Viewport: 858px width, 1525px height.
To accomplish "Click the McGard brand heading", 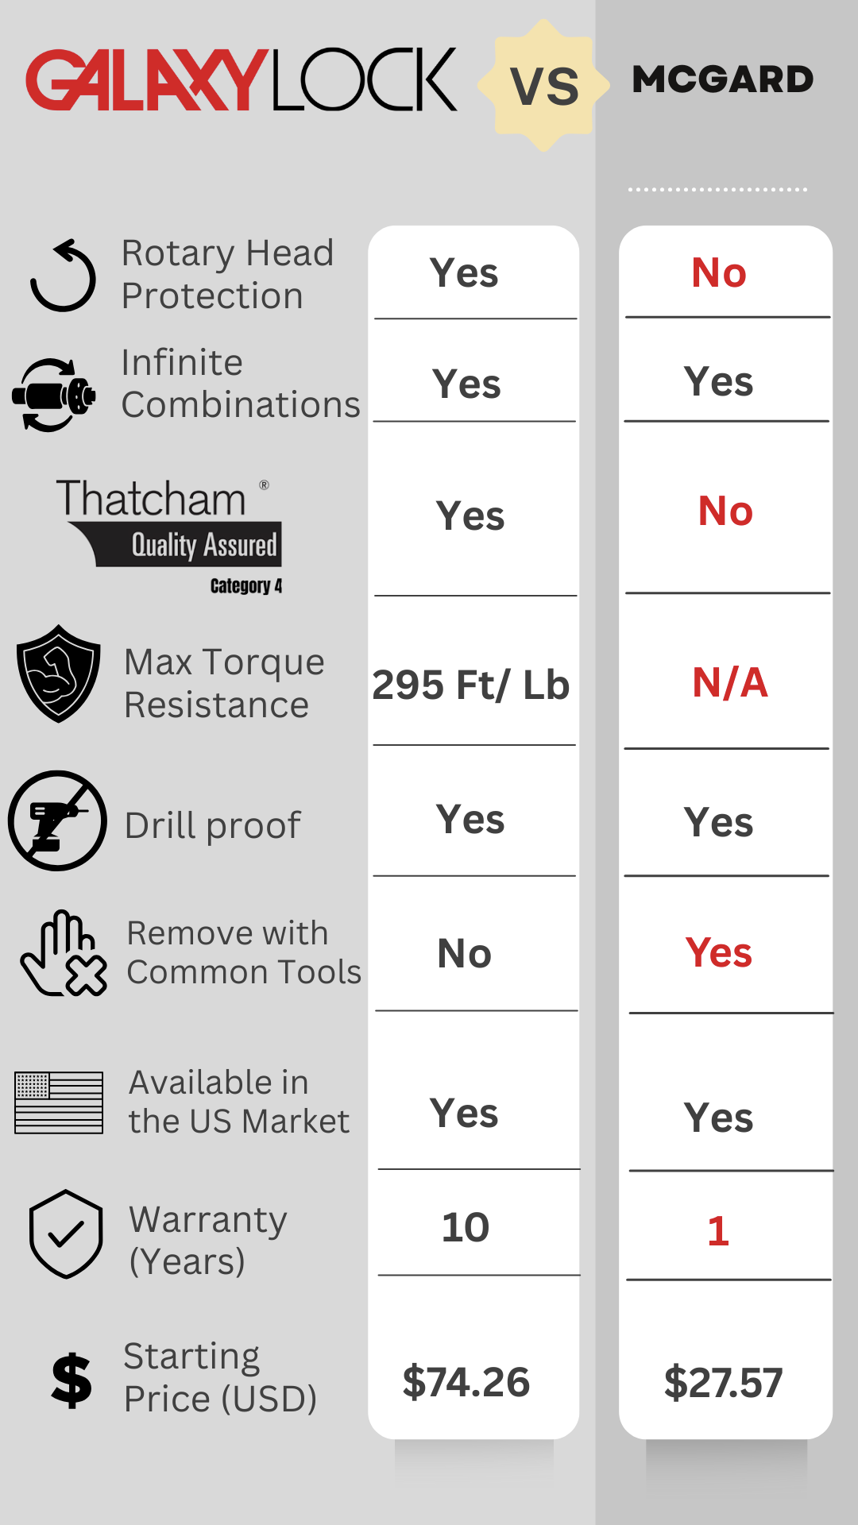I will pyautogui.click(x=722, y=79).
